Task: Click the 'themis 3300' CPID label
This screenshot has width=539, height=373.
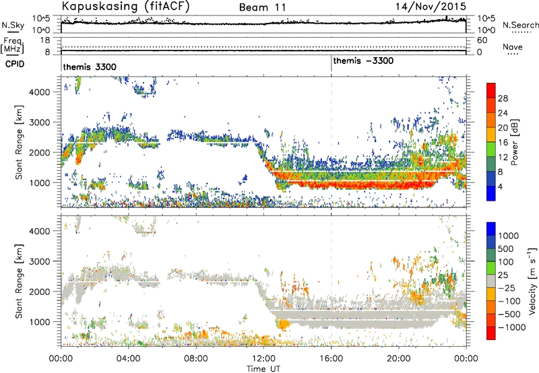Action: point(90,67)
